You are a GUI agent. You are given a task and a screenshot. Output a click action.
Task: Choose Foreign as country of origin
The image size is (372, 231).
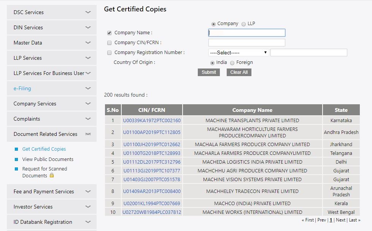click(x=232, y=63)
